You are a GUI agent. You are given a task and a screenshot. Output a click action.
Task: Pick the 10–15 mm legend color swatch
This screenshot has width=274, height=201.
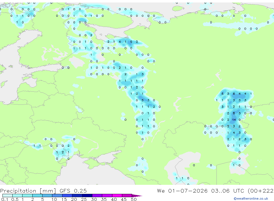coord(57,196)
